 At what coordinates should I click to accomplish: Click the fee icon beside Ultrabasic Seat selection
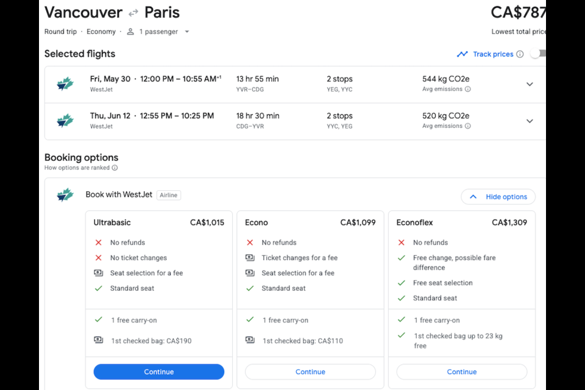[x=99, y=273]
